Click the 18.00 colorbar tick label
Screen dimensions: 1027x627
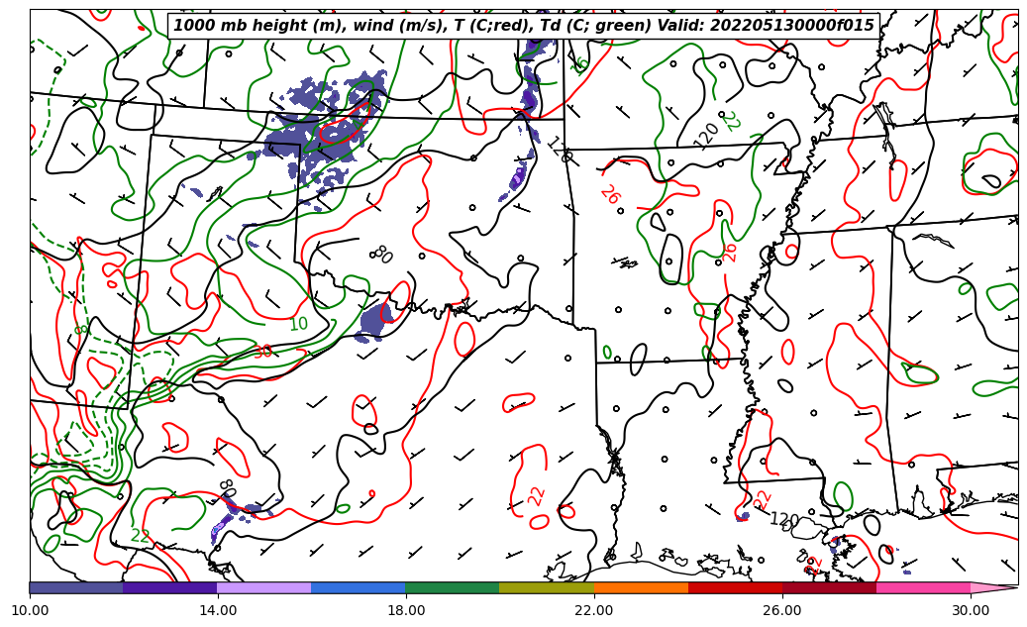click(406, 610)
